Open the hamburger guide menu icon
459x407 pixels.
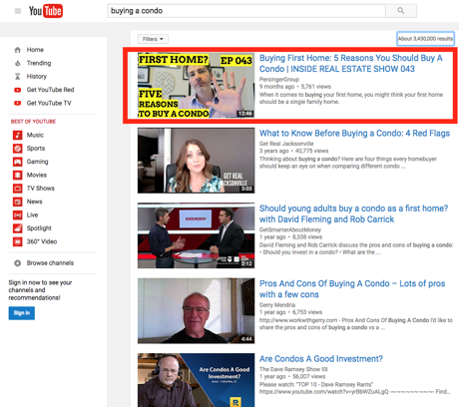coord(18,11)
